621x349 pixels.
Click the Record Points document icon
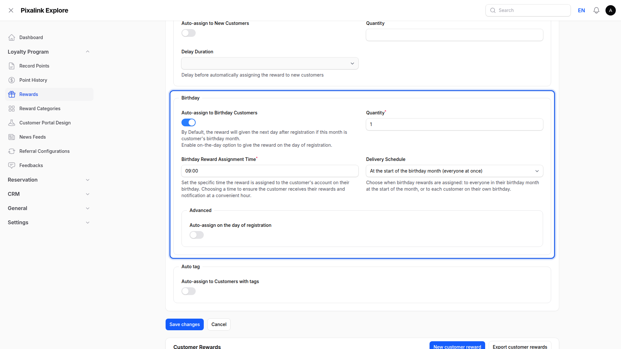click(12, 66)
